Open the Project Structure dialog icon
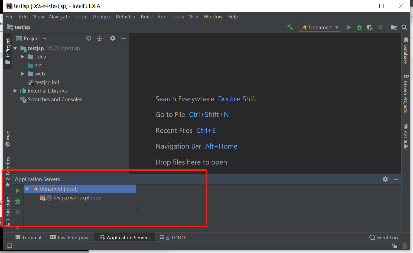Screen dimensions: 413x253 tap(394, 27)
